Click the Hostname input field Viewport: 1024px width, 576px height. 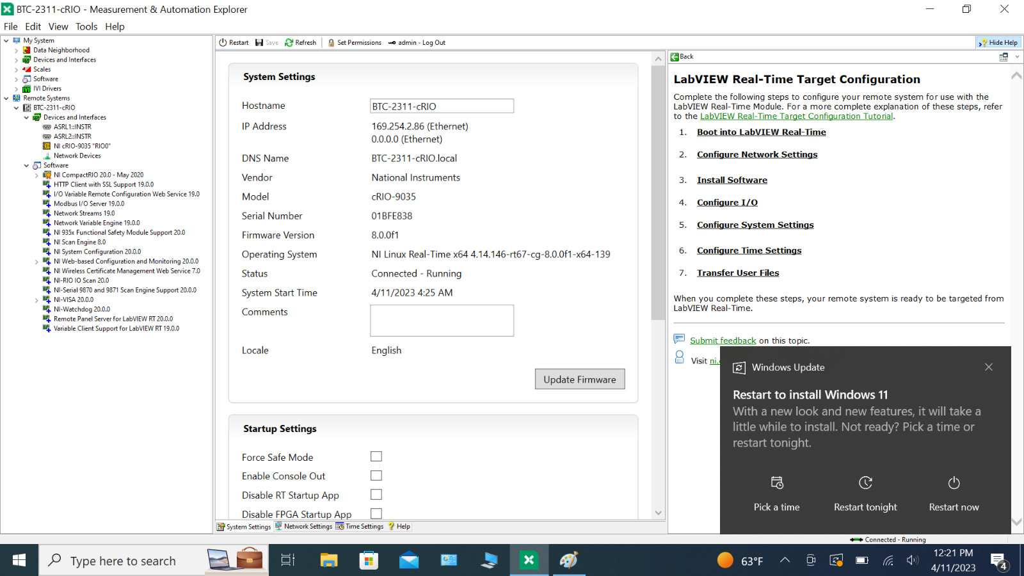(x=442, y=106)
